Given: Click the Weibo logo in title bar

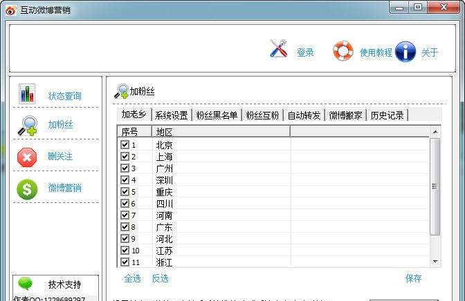Looking at the screenshot, I should point(11,10).
